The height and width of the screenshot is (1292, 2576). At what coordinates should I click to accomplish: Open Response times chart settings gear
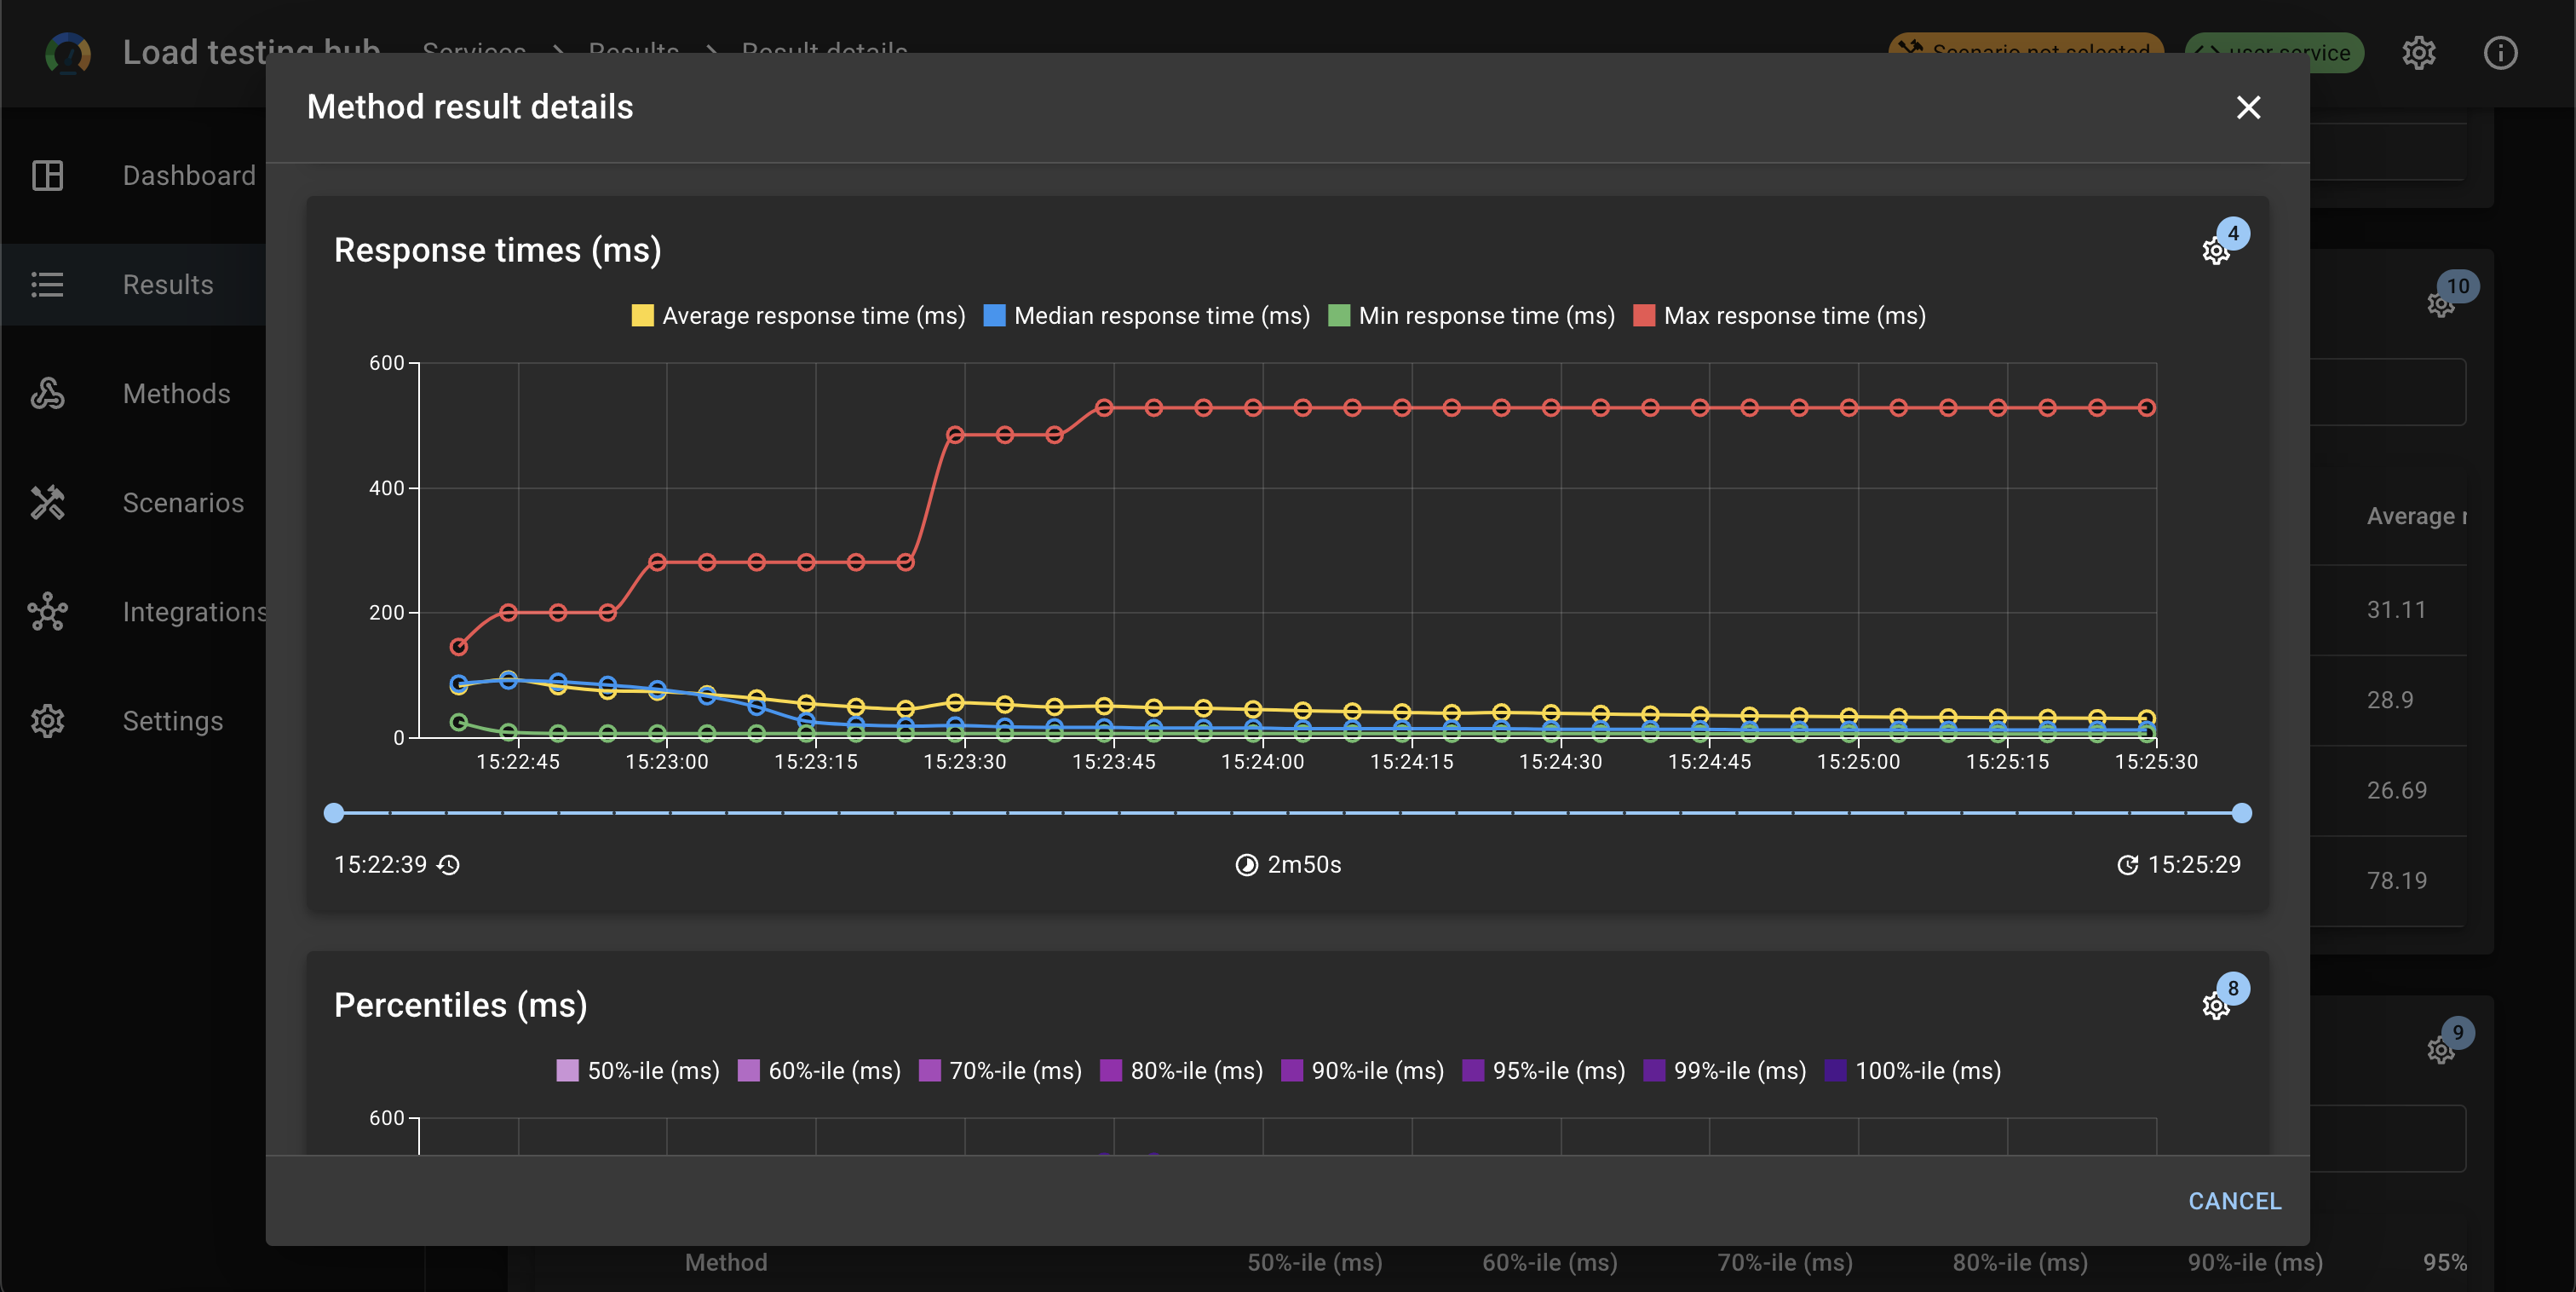click(2216, 251)
